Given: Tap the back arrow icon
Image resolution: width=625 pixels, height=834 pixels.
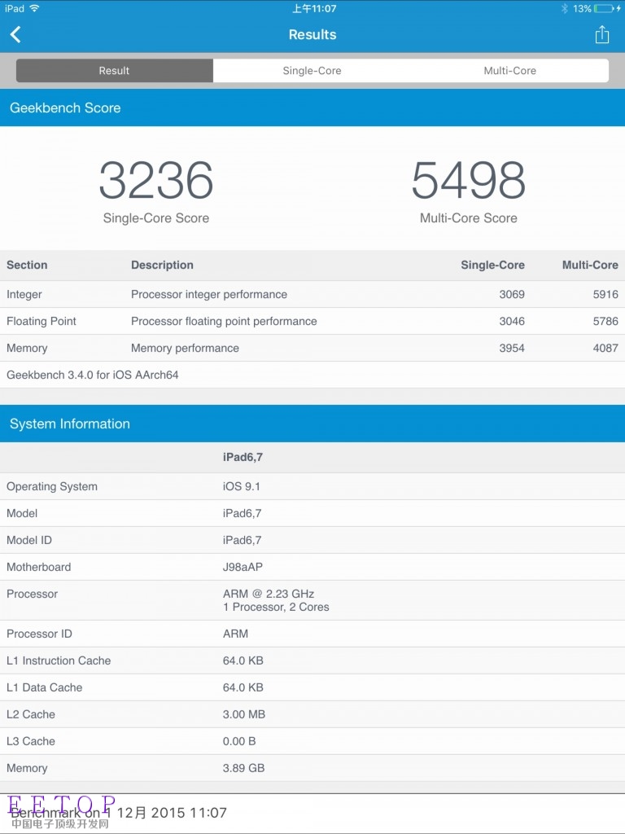Looking at the screenshot, I should click(x=15, y=34).
